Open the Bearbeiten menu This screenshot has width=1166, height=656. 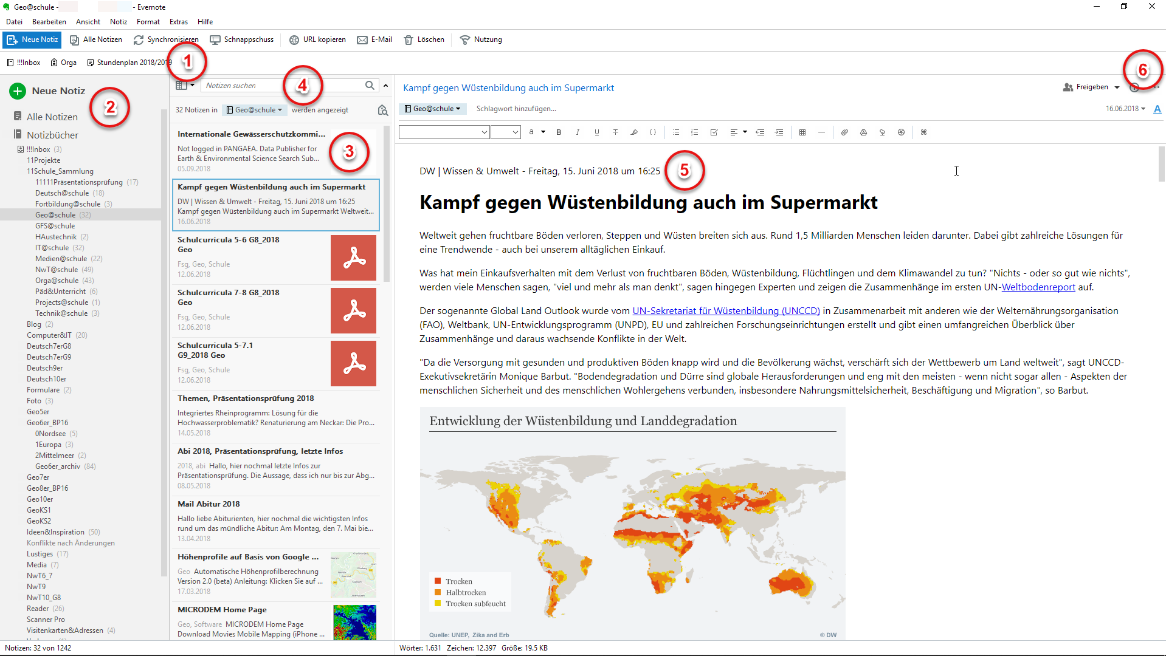pos(49,22)
